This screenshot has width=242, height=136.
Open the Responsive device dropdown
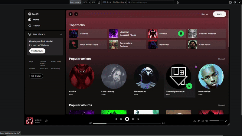tap(75, 2)
